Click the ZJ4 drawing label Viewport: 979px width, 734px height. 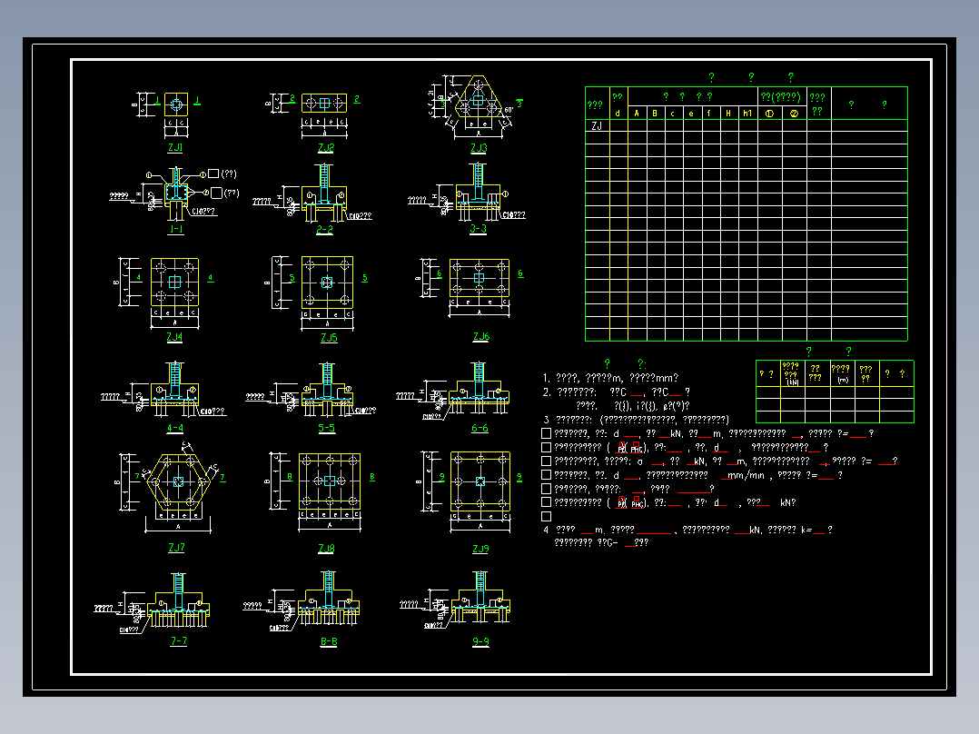click(174, 337)
